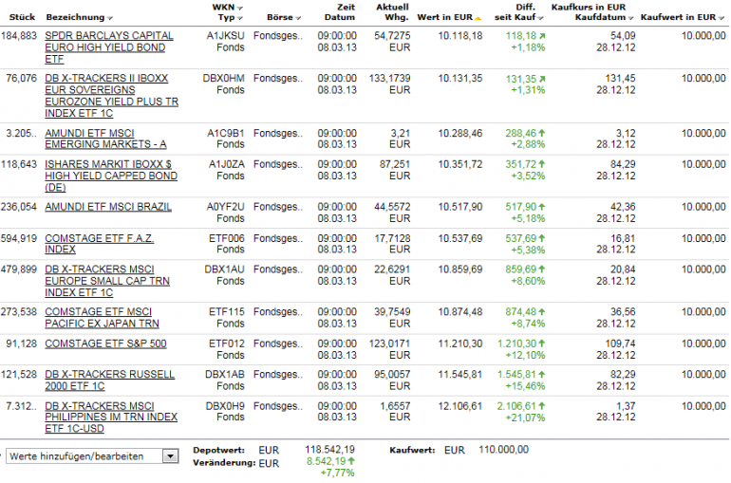Click the up arrow beside 537,69
Image resolution: width=731 pixels, height=483 pixels.
point(542,238)
